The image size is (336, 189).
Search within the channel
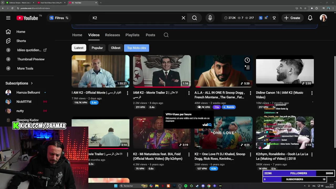pyautogui.click(x=166, y=35)
